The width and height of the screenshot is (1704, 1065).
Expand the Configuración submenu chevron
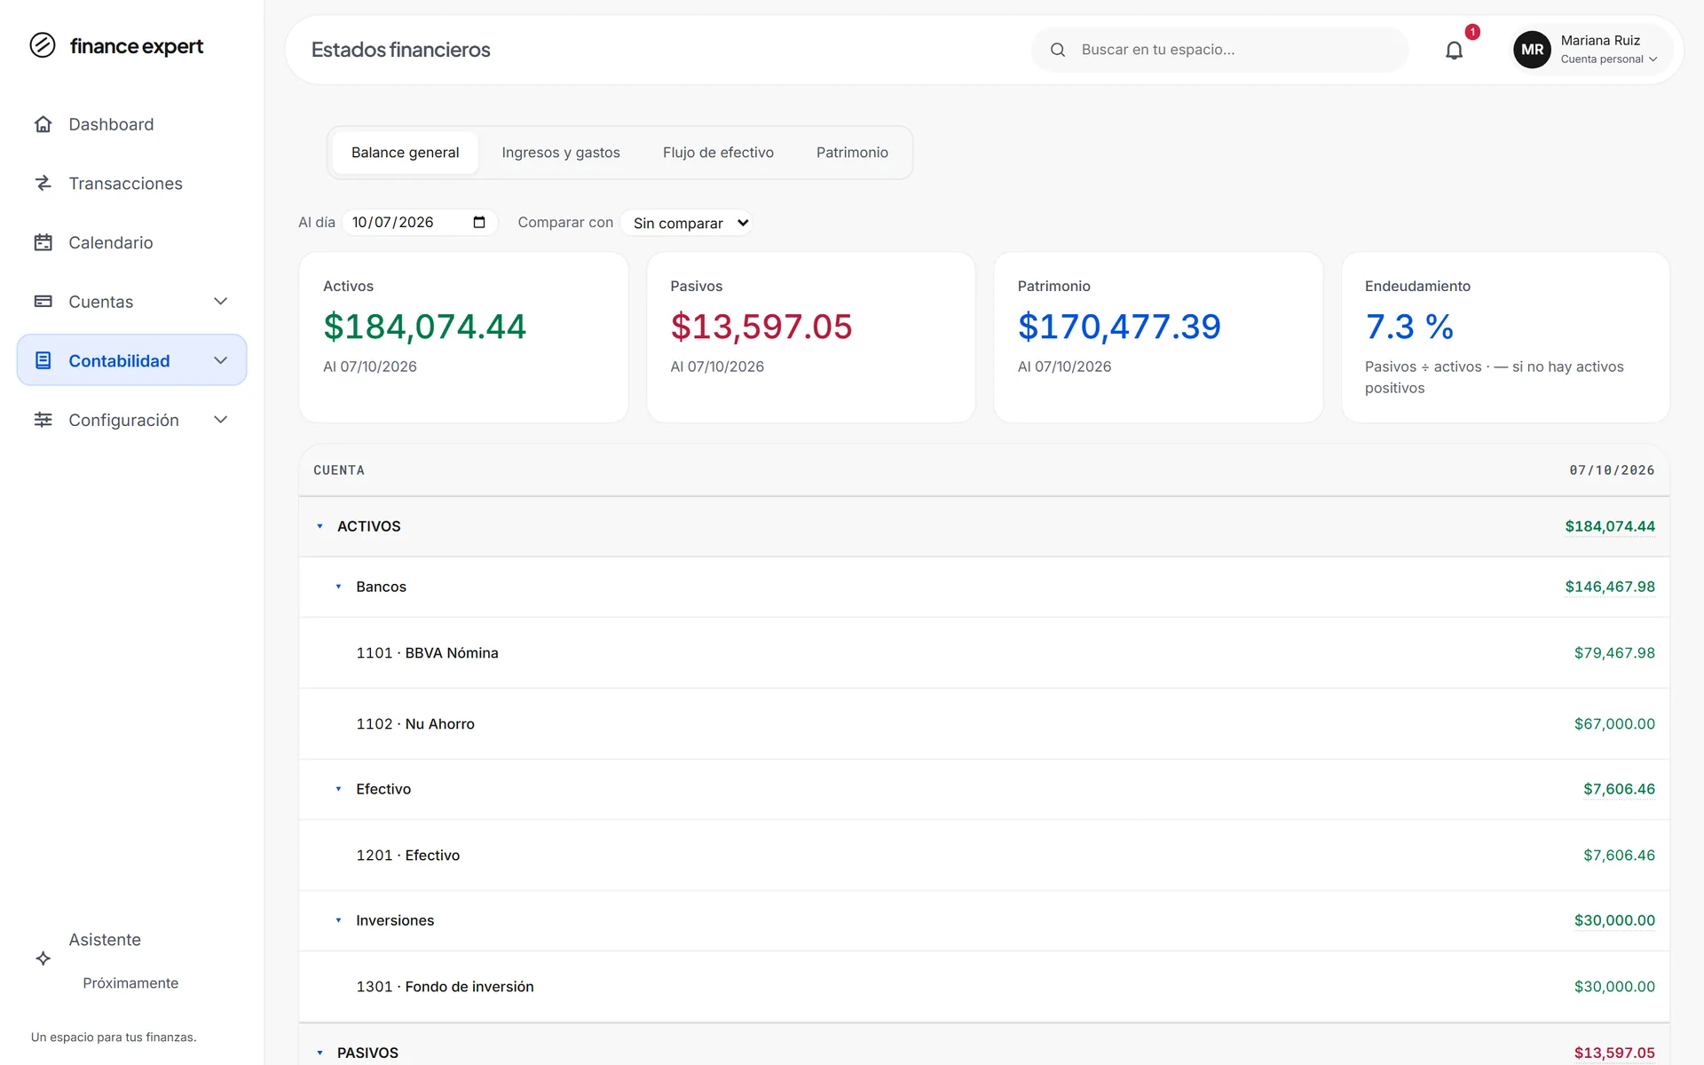[221, 420]
